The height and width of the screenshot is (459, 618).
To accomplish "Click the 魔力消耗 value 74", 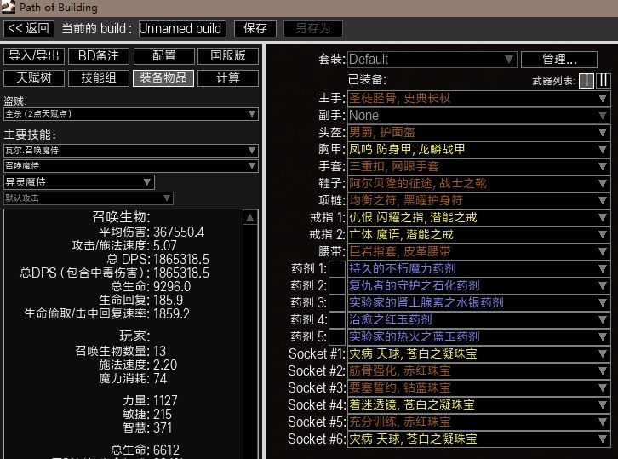I will [x=160, y=379].
